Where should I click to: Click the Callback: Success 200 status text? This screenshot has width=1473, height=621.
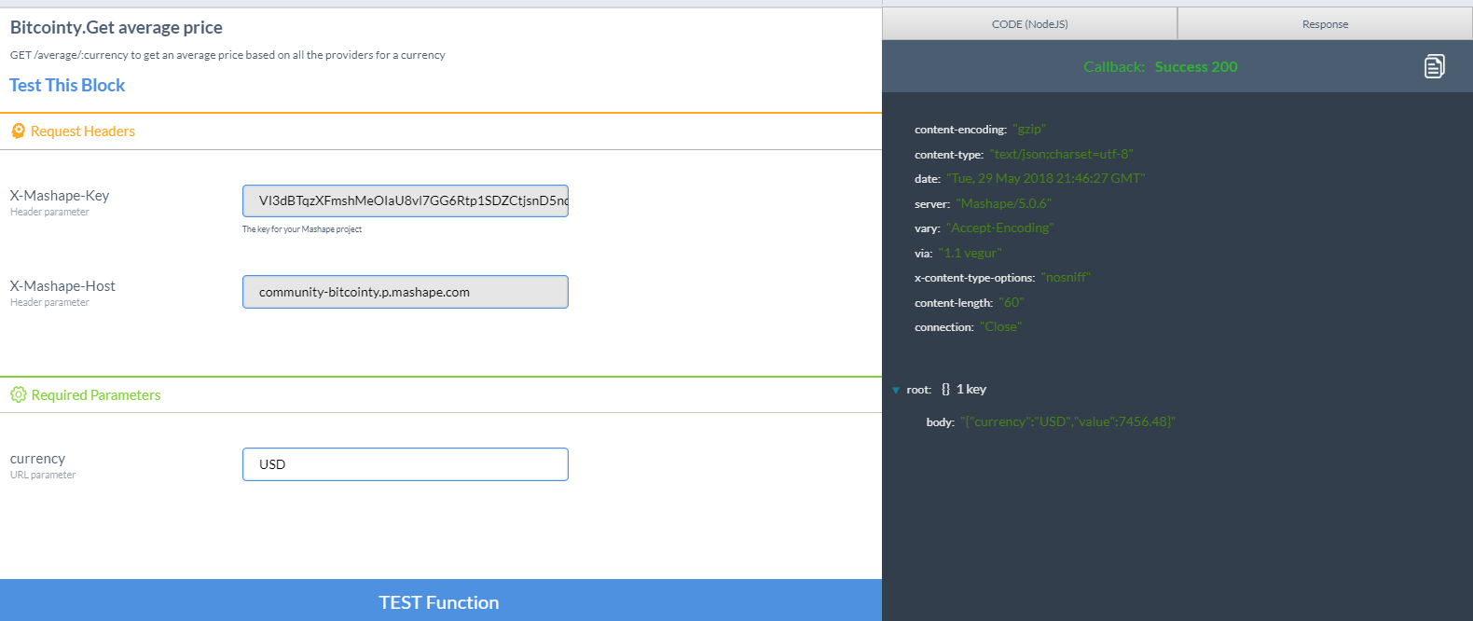click(x=1161, y=66)
